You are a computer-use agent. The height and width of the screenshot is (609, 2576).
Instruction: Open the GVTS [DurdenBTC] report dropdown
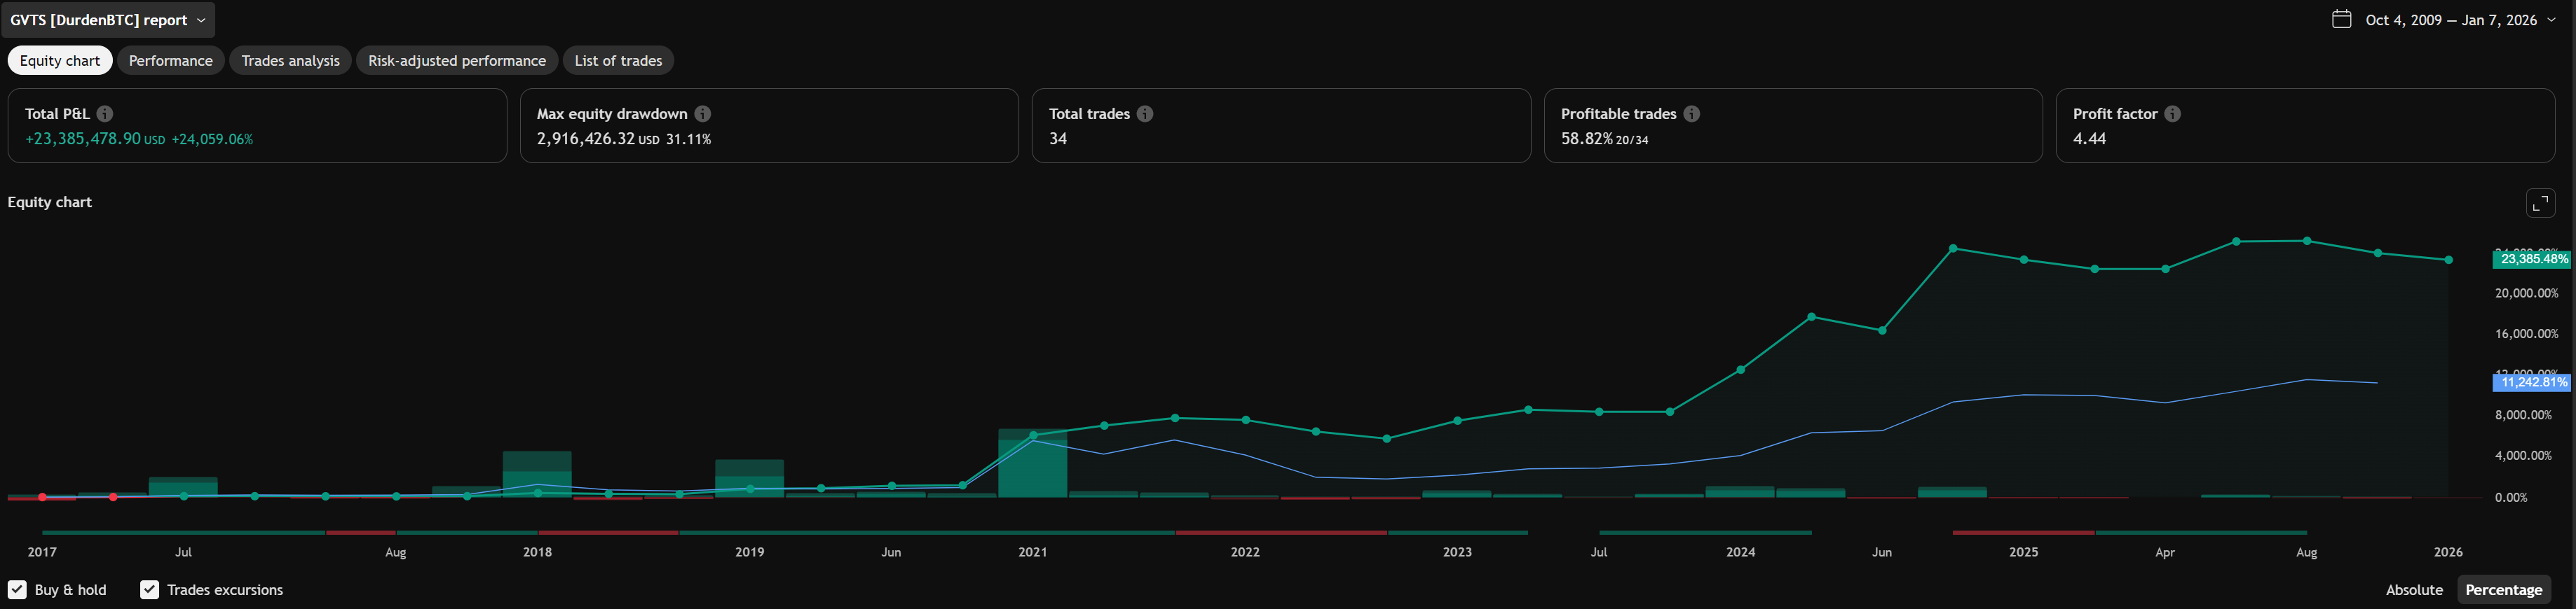(x=108, y=20)
